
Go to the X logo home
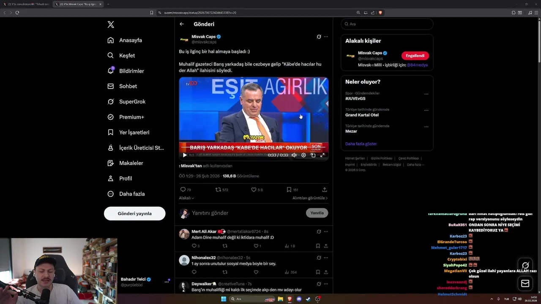click(111, 24)
